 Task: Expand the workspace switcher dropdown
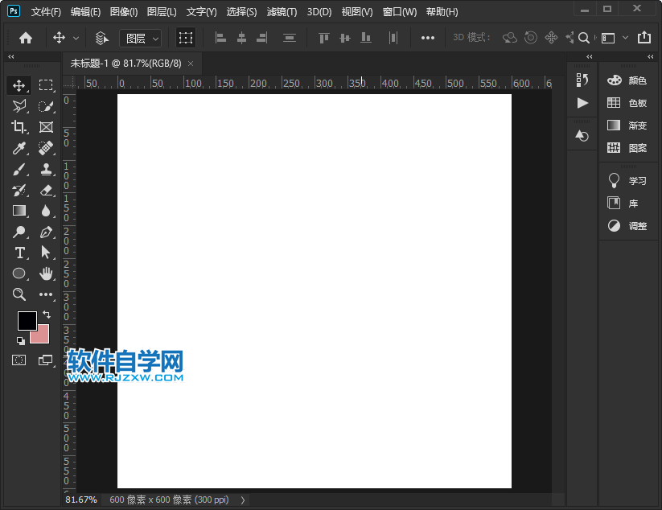611,38
